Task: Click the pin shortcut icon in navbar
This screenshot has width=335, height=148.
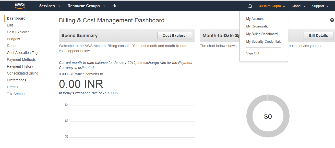Action: click(115, 6)
